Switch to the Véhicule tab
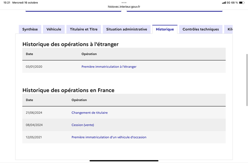Screen dimensions: 248x163 54,29
